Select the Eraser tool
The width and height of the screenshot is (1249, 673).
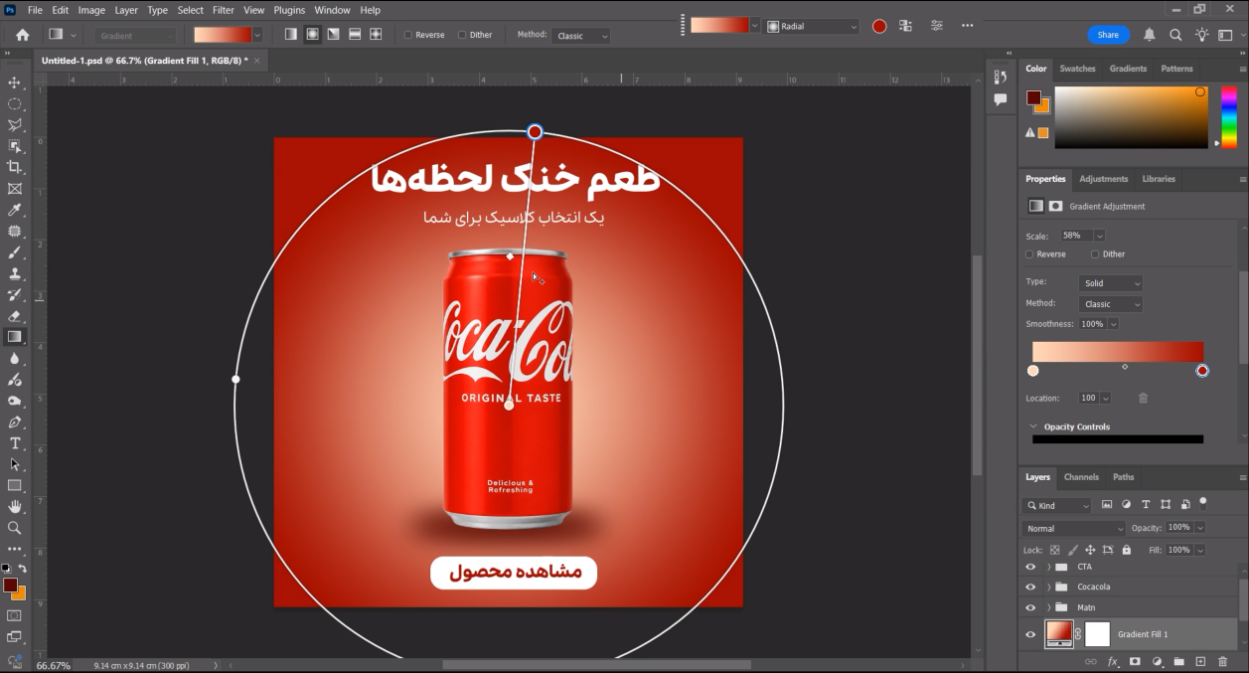pyautogui.click(x=15, y=316)
